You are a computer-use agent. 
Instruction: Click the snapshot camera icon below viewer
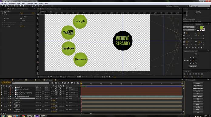[61, 77]
